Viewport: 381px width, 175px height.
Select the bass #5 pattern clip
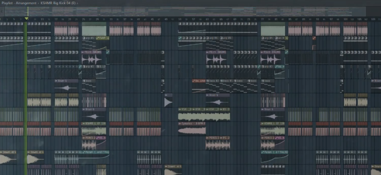[226, 86]
